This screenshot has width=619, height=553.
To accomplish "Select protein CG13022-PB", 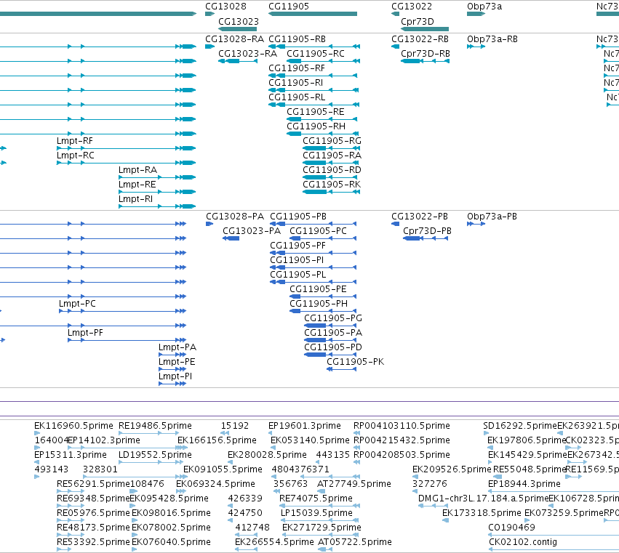I will click(420, 217).
